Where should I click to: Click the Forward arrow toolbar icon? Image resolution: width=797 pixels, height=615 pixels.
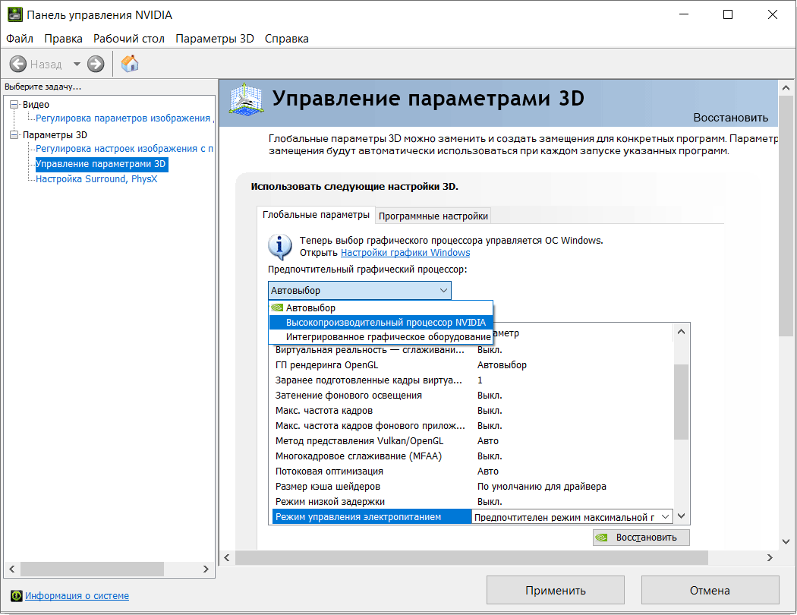tap(96, 64)
